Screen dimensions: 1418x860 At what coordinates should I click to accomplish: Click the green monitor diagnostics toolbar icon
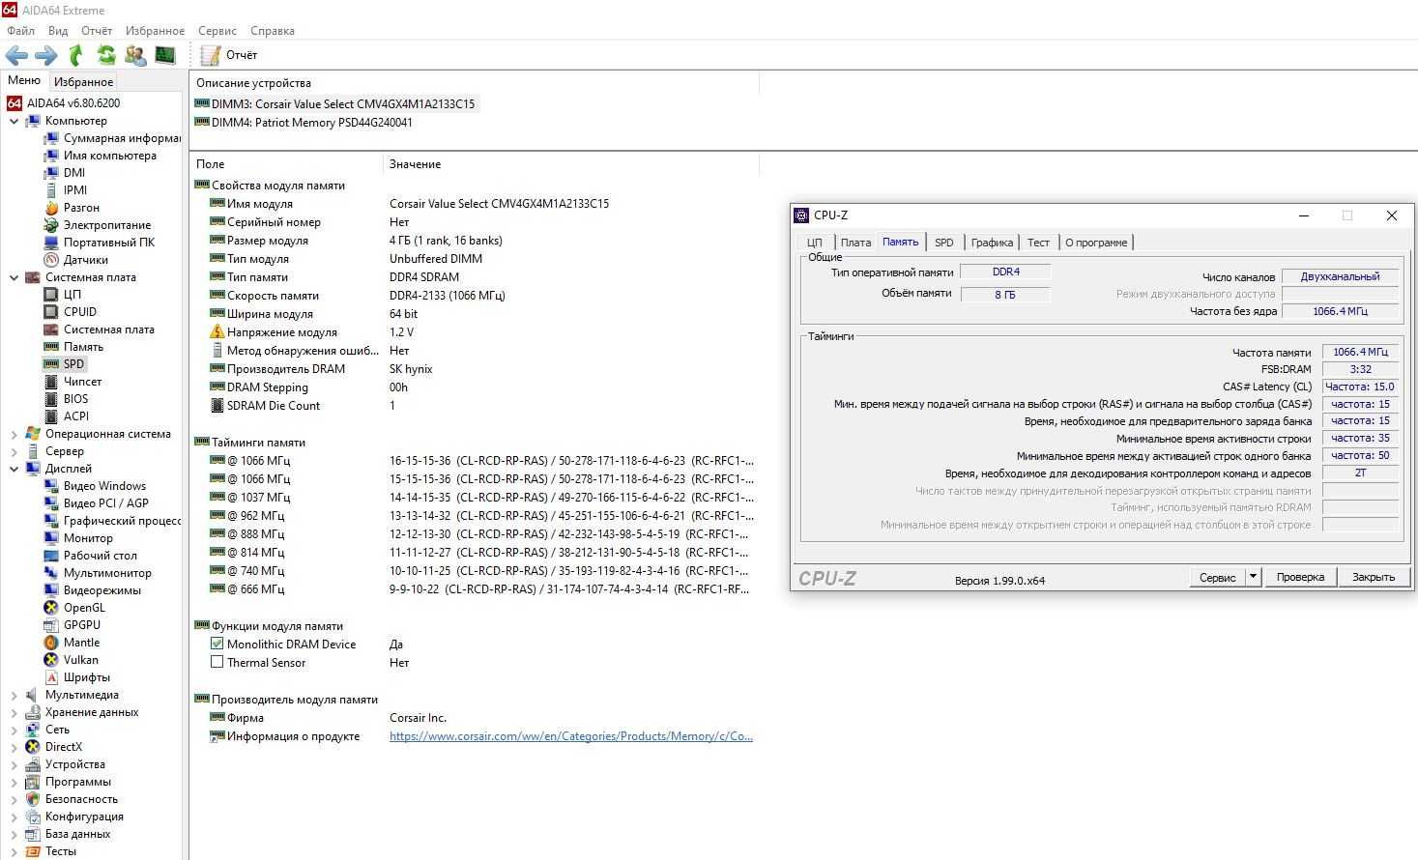(x=165, y=55)
